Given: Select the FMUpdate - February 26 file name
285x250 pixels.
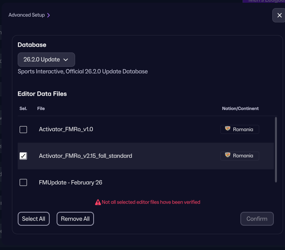Looking at the screenshot, I should coord(70,182).
